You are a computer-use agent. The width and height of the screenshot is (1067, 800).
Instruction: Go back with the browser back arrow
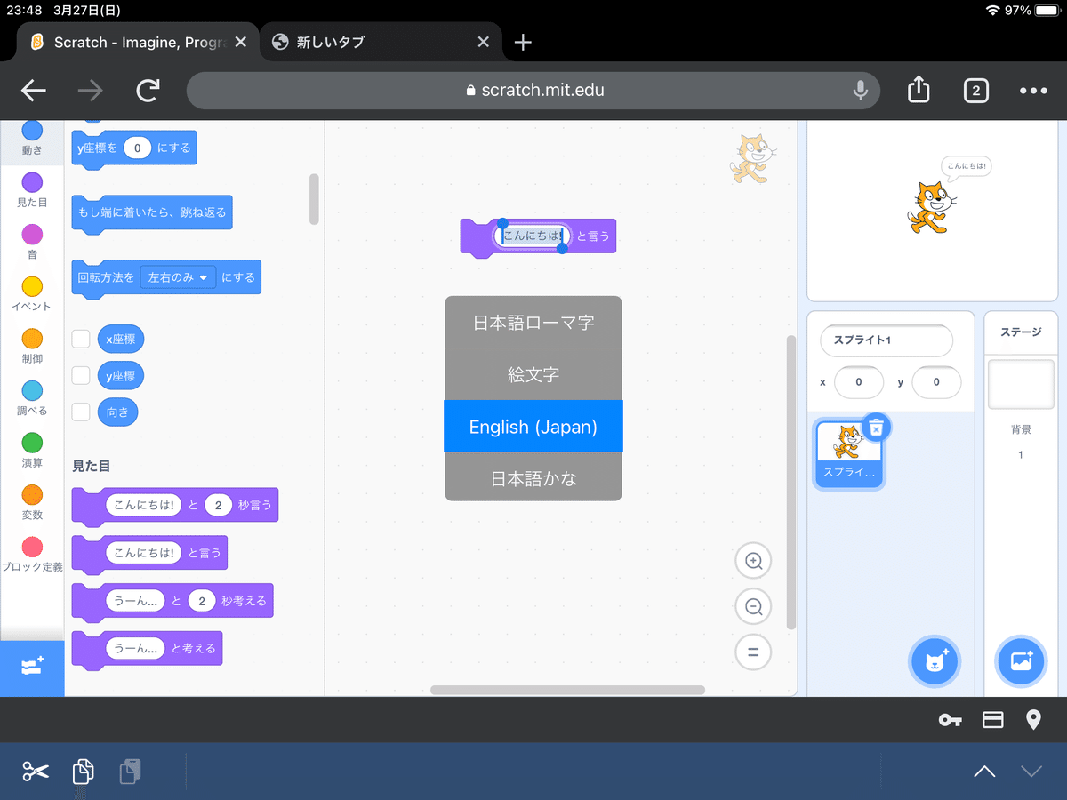click(x=34, y=91)
